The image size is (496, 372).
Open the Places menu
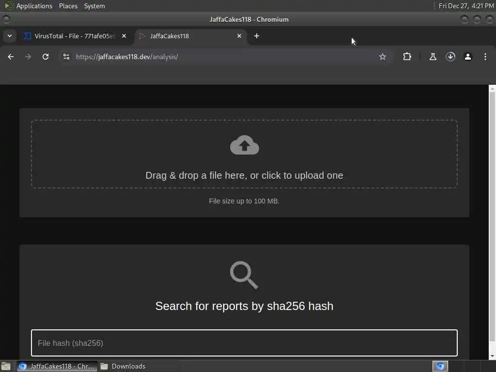(x=68, y=6)
